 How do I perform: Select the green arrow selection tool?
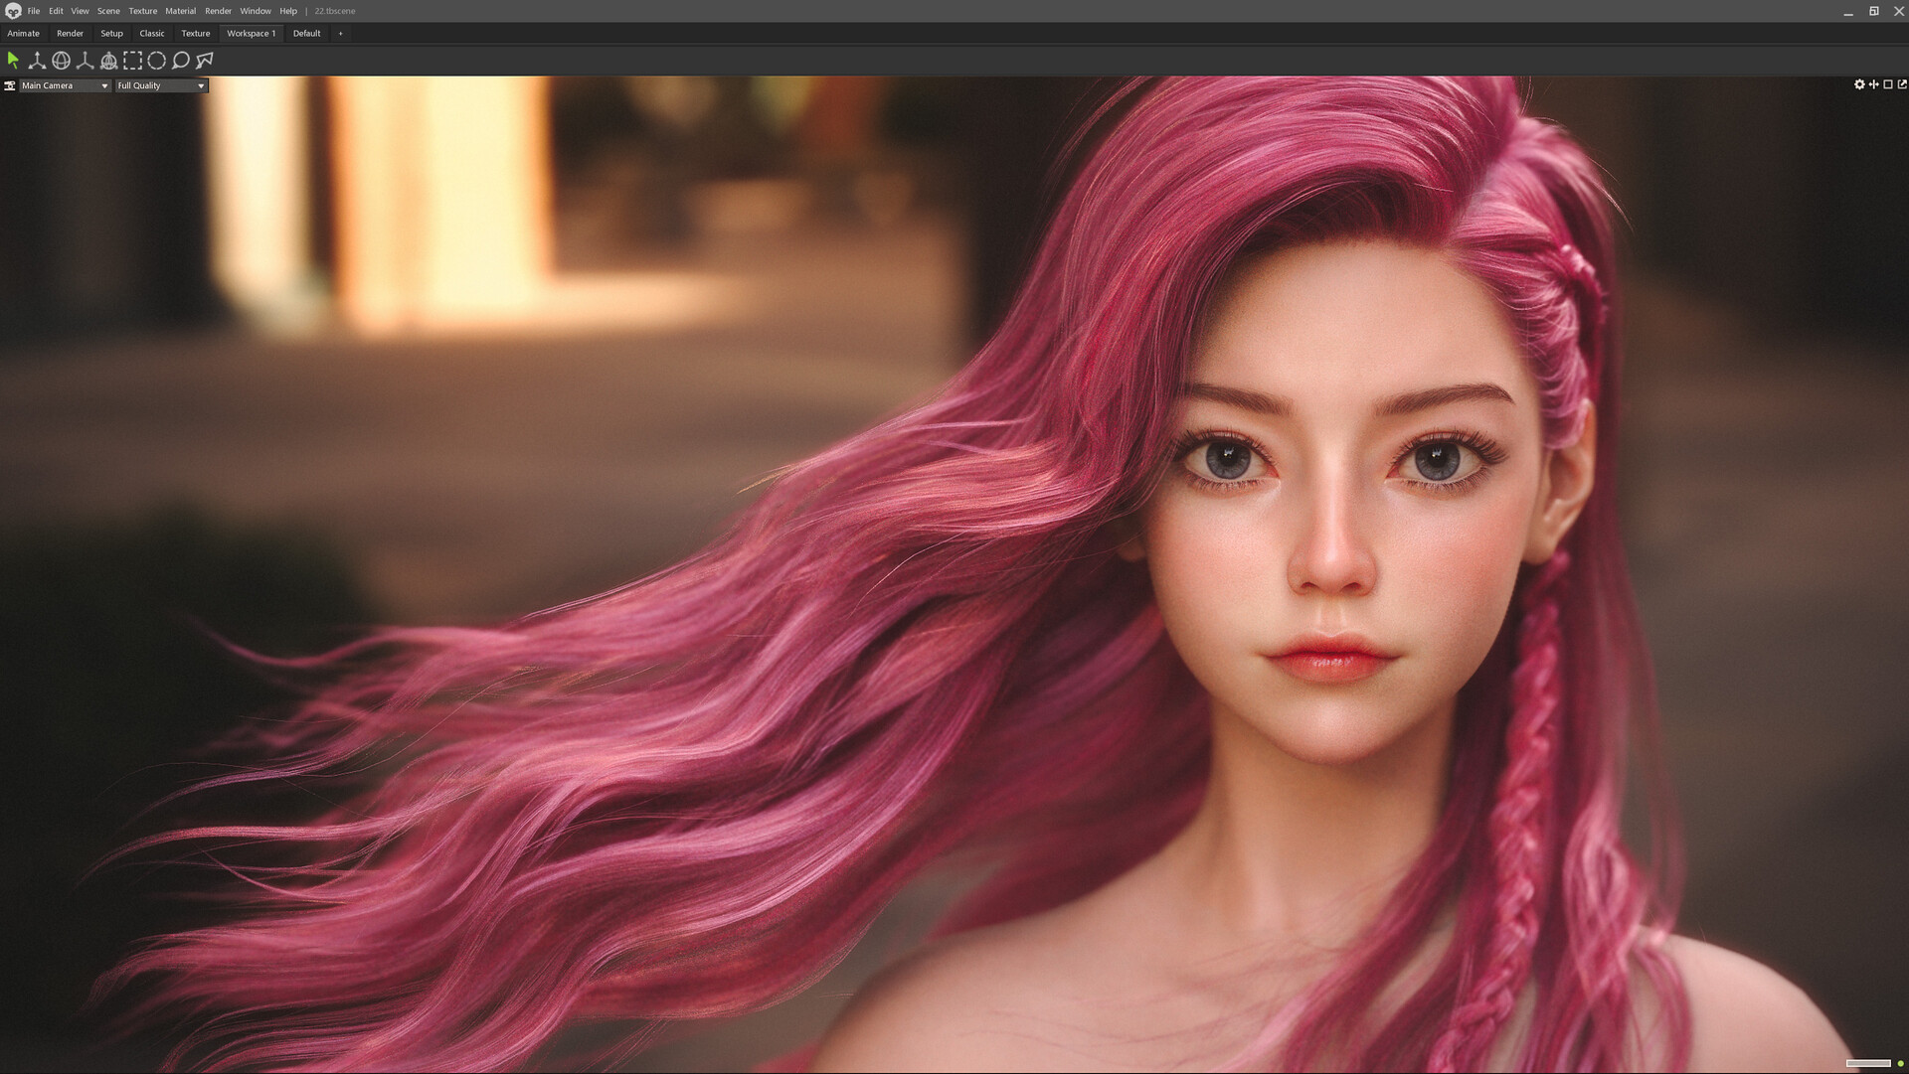click(x=13, y=61)
